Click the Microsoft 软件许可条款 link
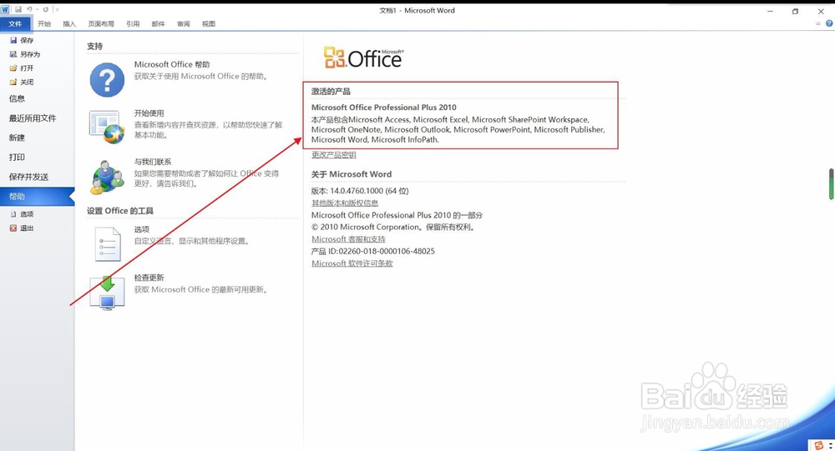The image size is (835, 451). coord(352,263)
